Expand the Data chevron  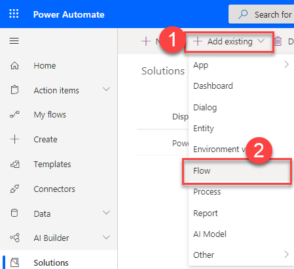(106, 213)
